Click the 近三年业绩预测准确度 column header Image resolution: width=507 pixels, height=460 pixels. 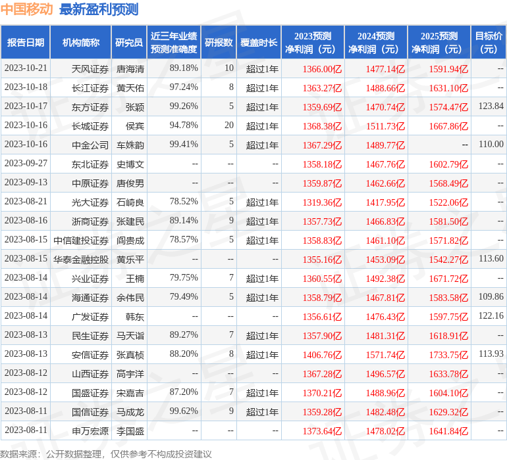174,42
